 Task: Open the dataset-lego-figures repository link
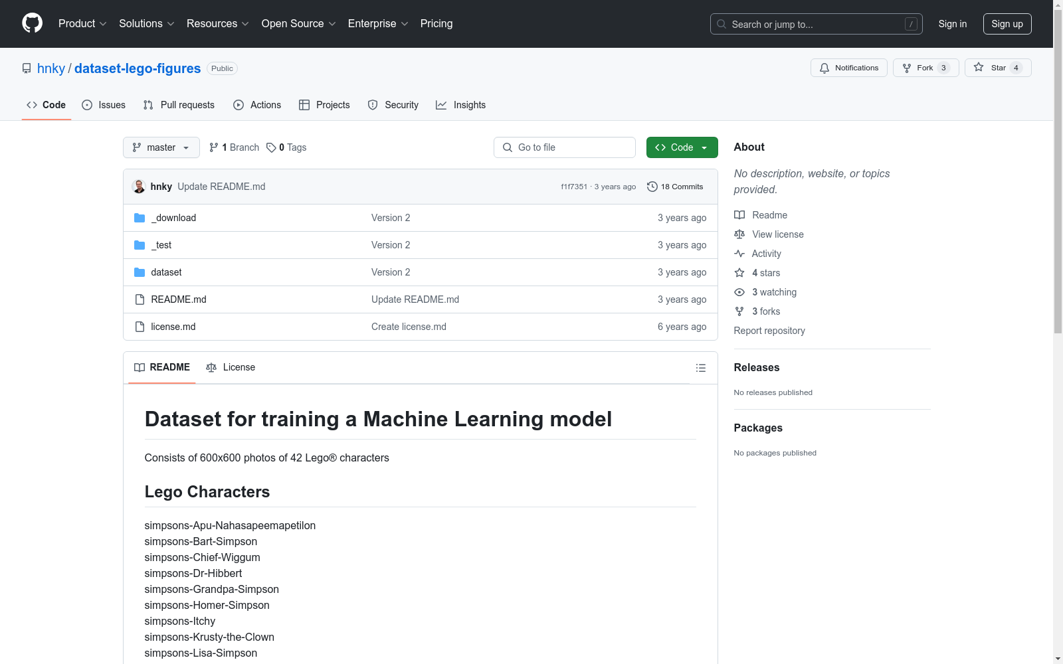(138, 68)
